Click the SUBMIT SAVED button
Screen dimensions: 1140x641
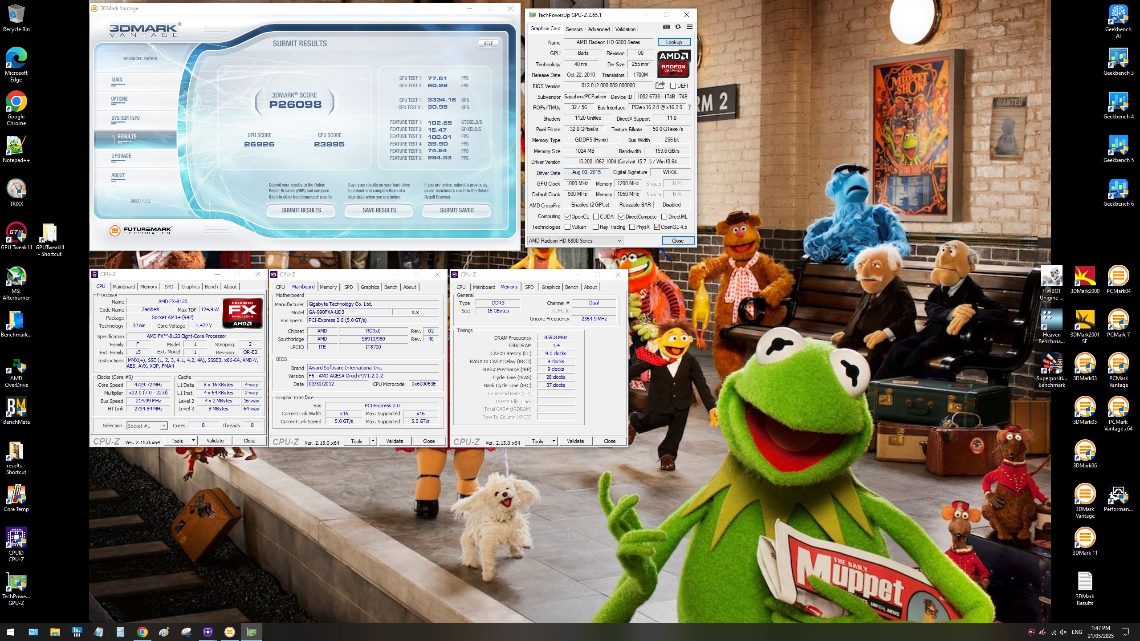(x=456, y=210)
